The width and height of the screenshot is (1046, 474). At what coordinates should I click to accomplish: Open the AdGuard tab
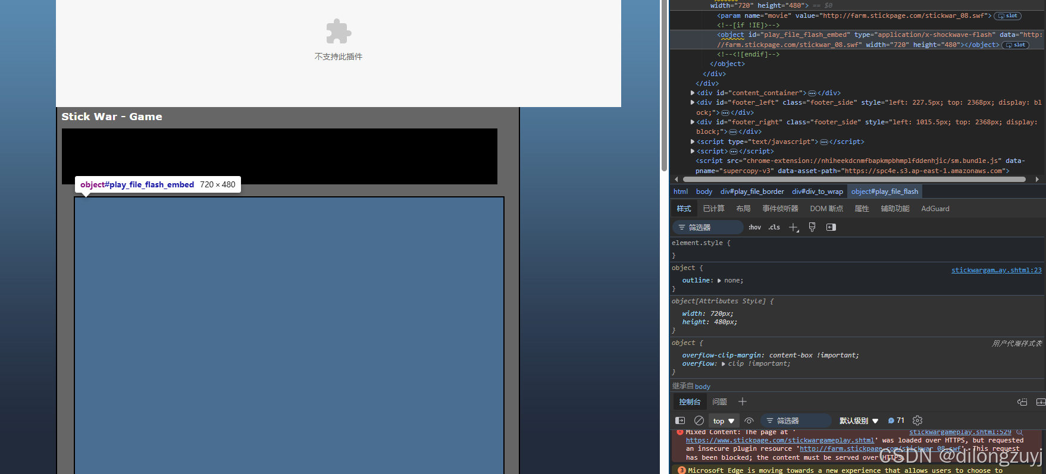(x=935, y=209)
